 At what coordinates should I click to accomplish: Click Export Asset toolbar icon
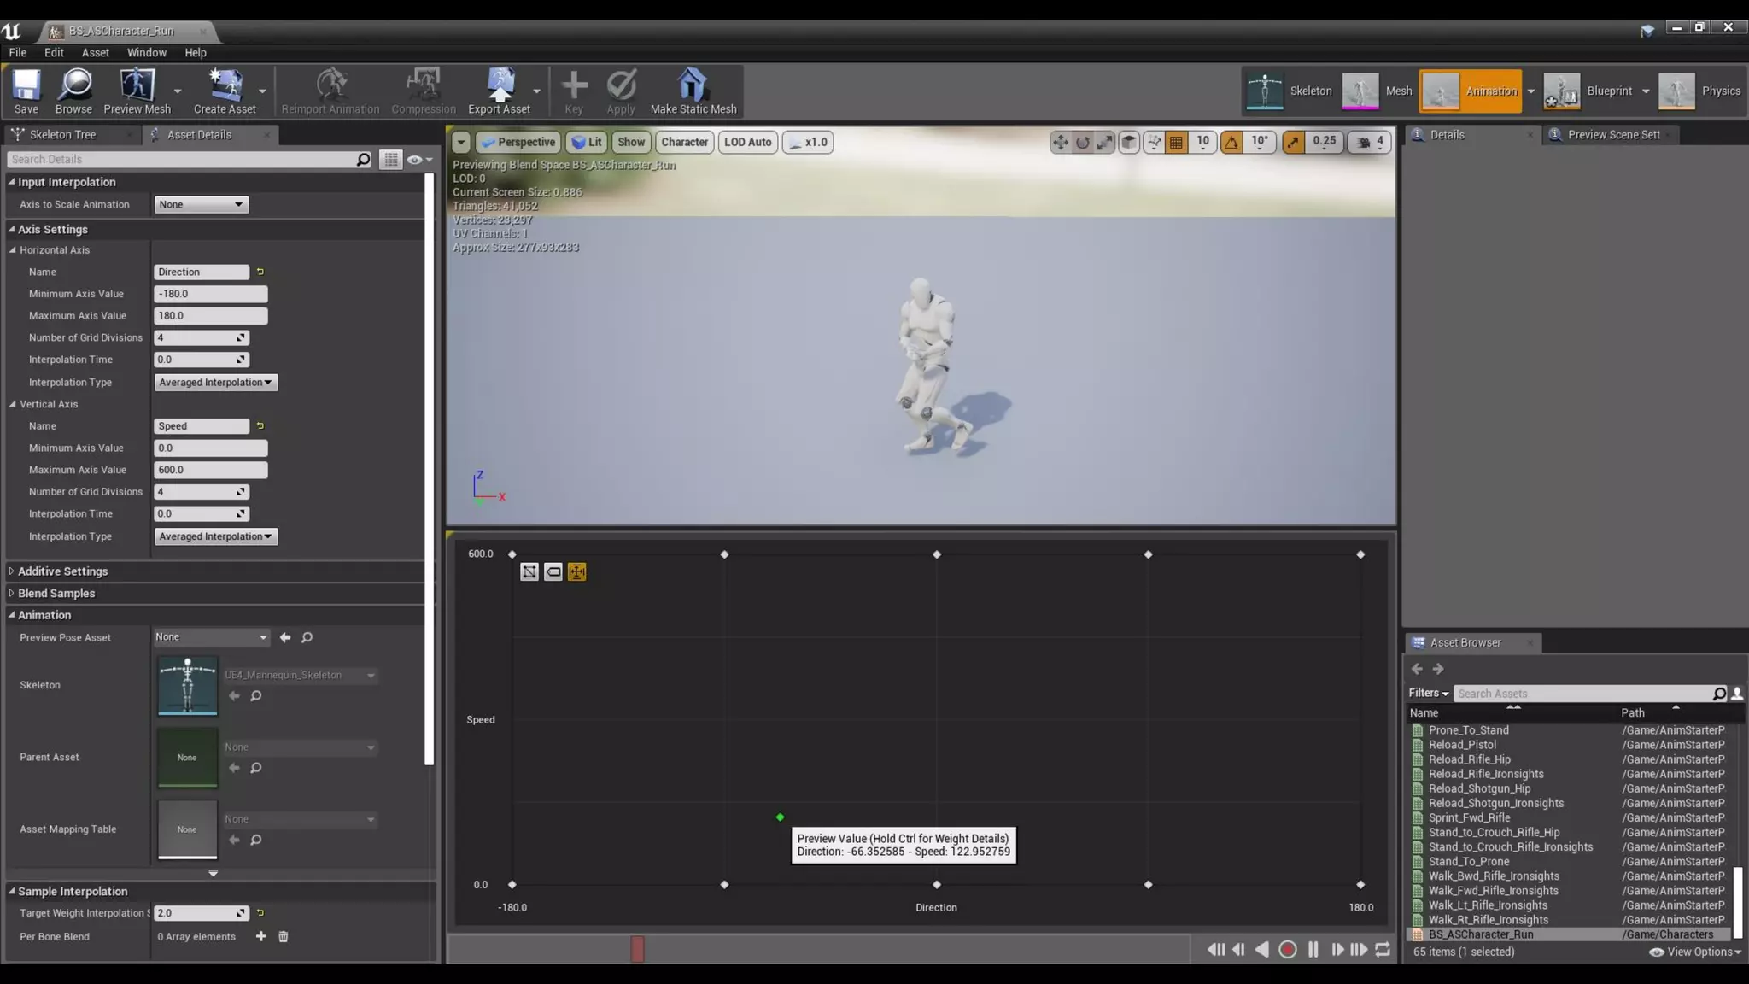[x=499, y=91]
